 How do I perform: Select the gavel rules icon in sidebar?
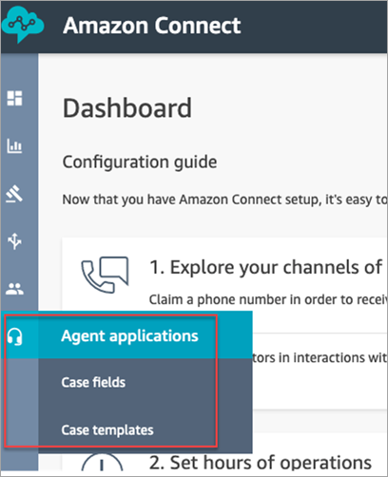coord(15,194)
